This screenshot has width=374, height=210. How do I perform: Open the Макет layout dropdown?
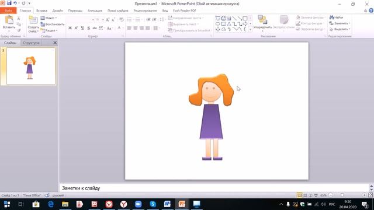coord(49,18)
